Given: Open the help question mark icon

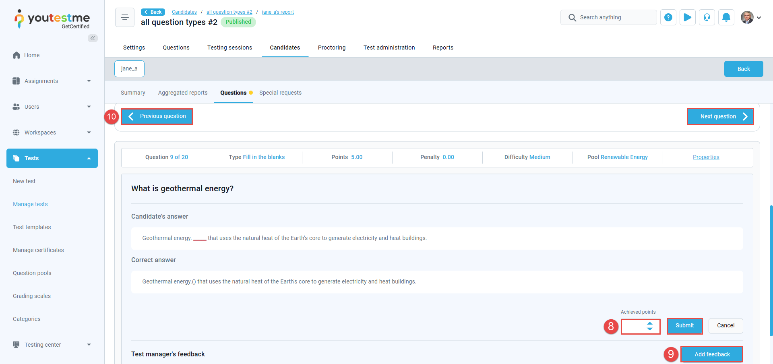Looking at the screenshot, I should pos(668,17).
